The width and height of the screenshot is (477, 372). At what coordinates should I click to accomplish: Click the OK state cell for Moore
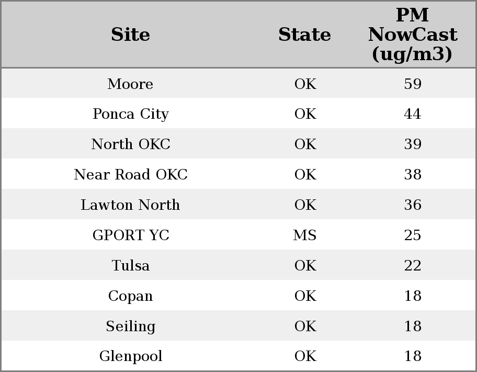[x=304, y=84]
